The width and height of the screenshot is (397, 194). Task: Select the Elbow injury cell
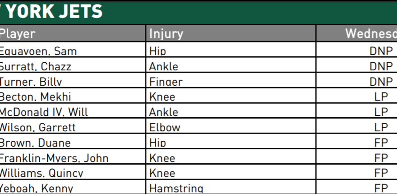pyautogui.click(x=165, y=128)
